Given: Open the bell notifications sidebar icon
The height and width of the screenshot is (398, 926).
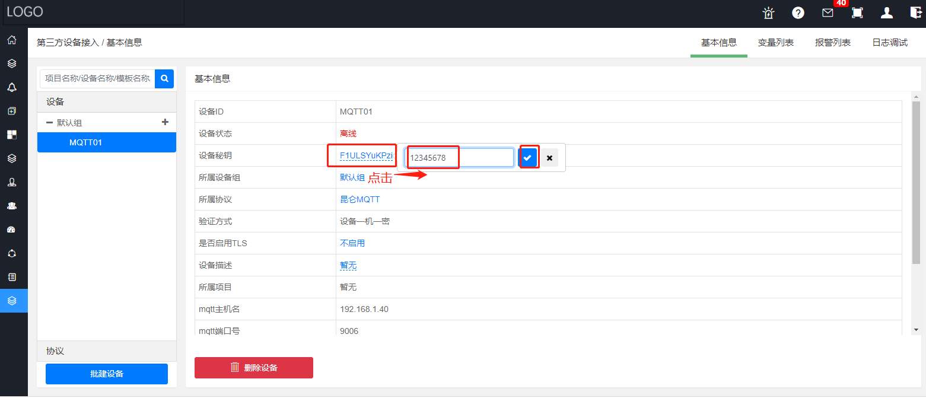Looking at the screenshot, I should pyautogui.click(x=12, y=88).
